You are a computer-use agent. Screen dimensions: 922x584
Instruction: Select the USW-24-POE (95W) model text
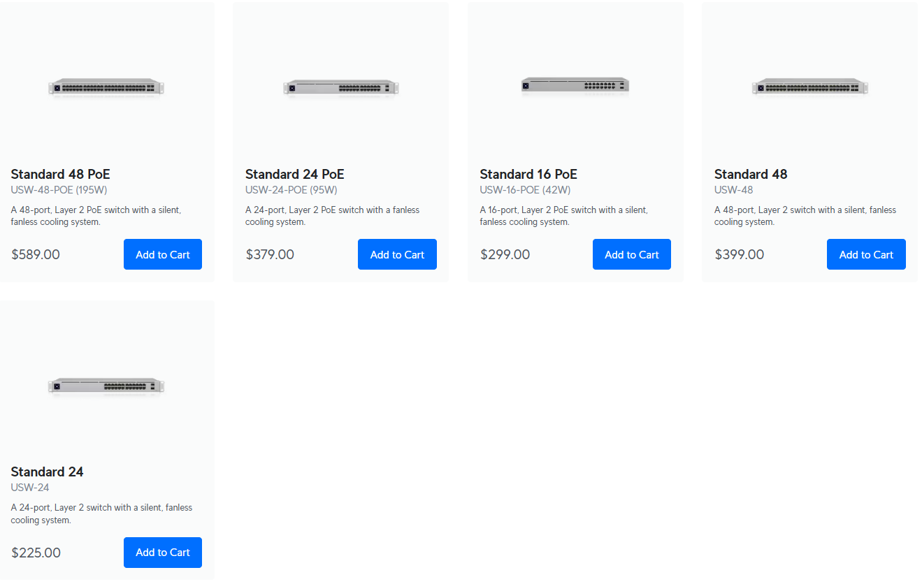291,190
